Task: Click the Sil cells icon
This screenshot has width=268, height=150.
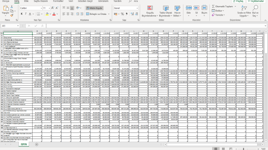Action: point(196,8)
